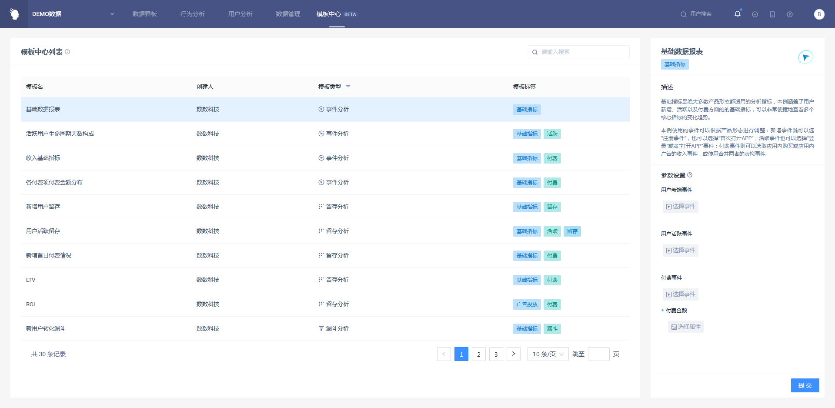Go to page 2 of the list
Screen dimensions: 835x408
[478, 354]
